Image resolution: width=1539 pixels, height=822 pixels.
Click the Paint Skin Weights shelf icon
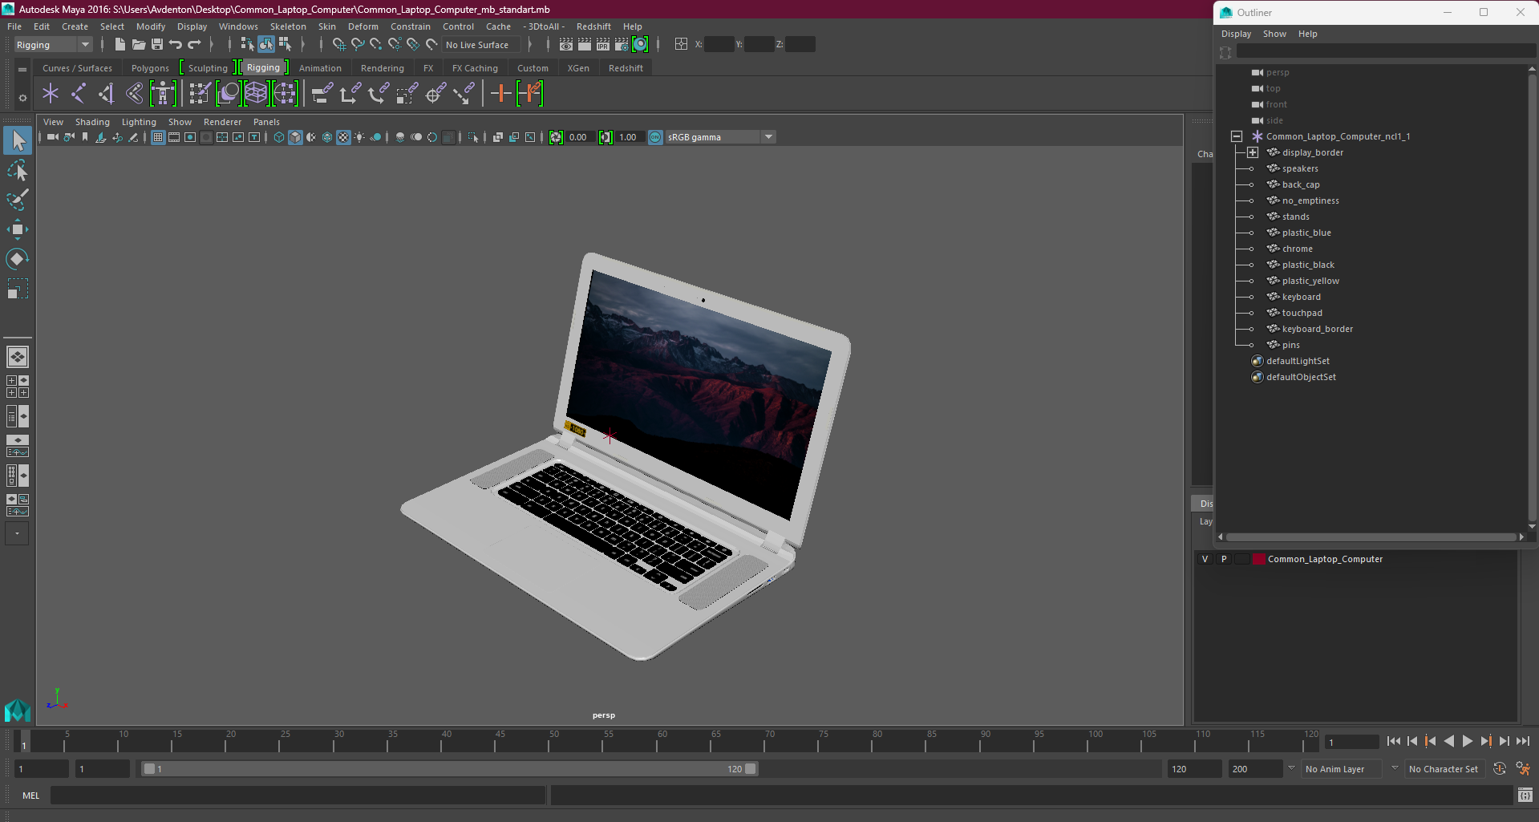[200, 94]
